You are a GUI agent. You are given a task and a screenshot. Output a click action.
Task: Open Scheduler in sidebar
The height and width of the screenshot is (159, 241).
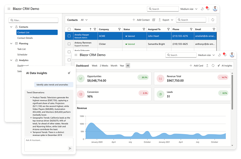point(22,54)
